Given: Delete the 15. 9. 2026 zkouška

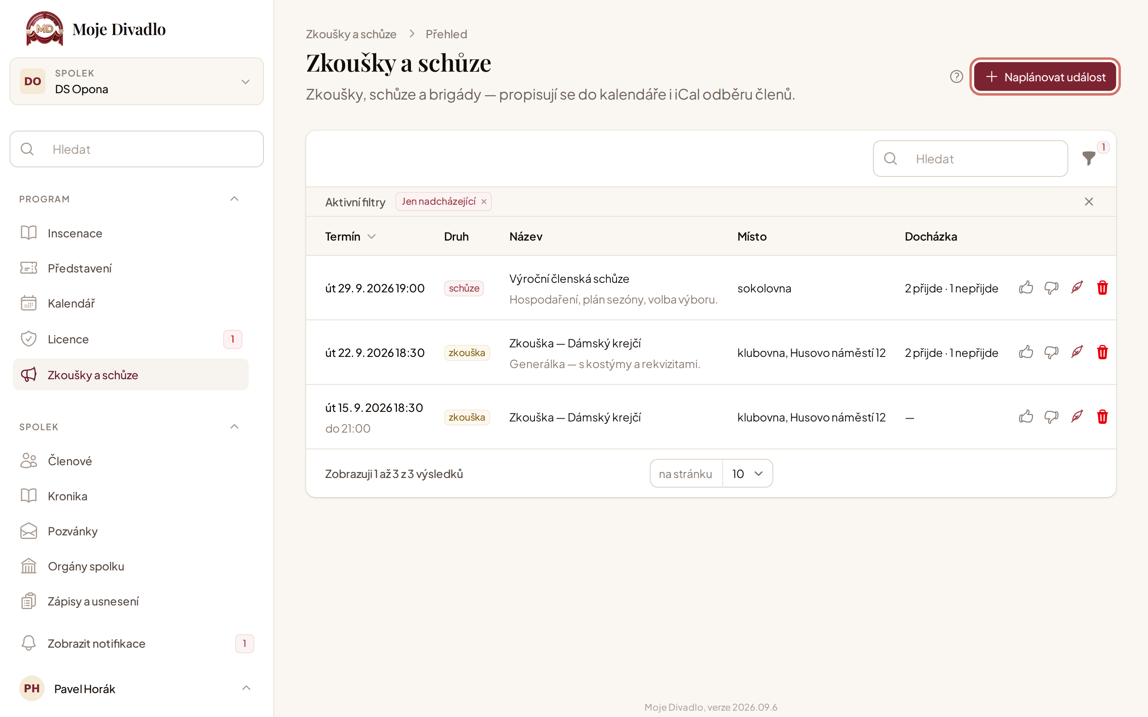Looking at the screenshot, I should pos(1103,417).
